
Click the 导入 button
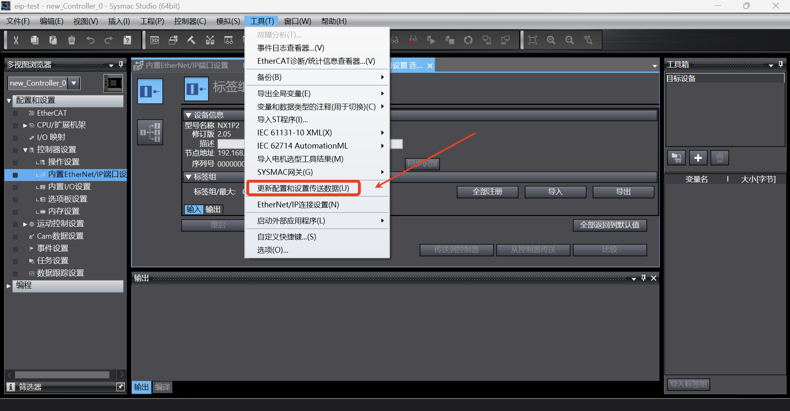555,192
